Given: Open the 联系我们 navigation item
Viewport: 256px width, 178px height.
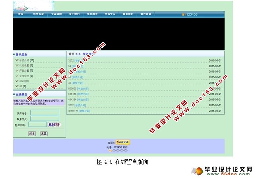Looking at the screenshot, I should tap(128, 14).
